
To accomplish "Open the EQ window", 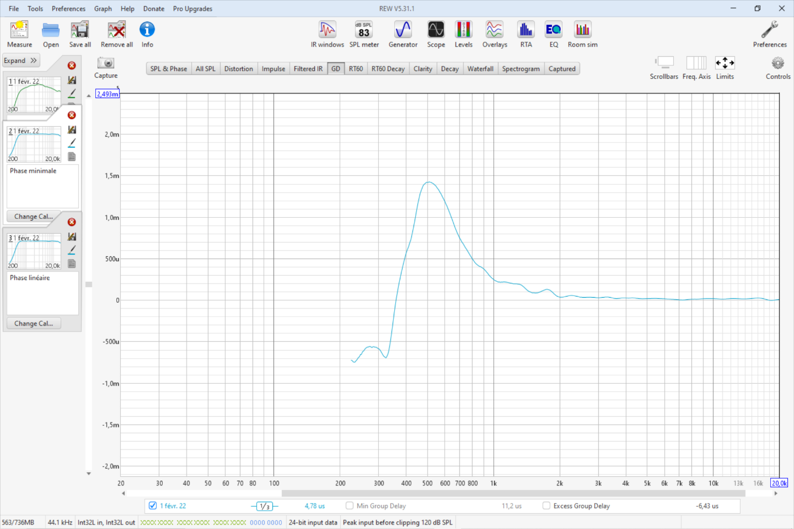I will coord(554,34).
